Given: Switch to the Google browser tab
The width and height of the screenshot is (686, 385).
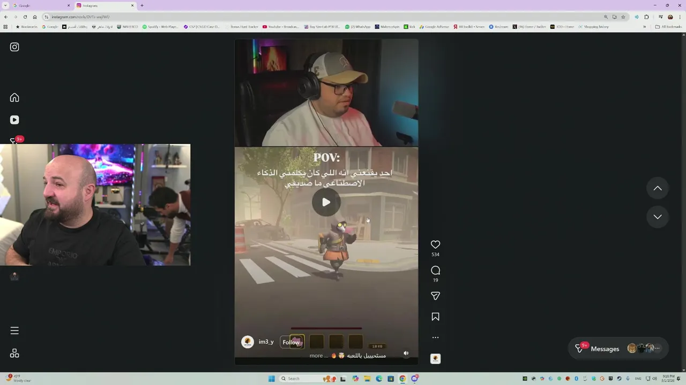Looking at the screenshot, I should [40, 5].
